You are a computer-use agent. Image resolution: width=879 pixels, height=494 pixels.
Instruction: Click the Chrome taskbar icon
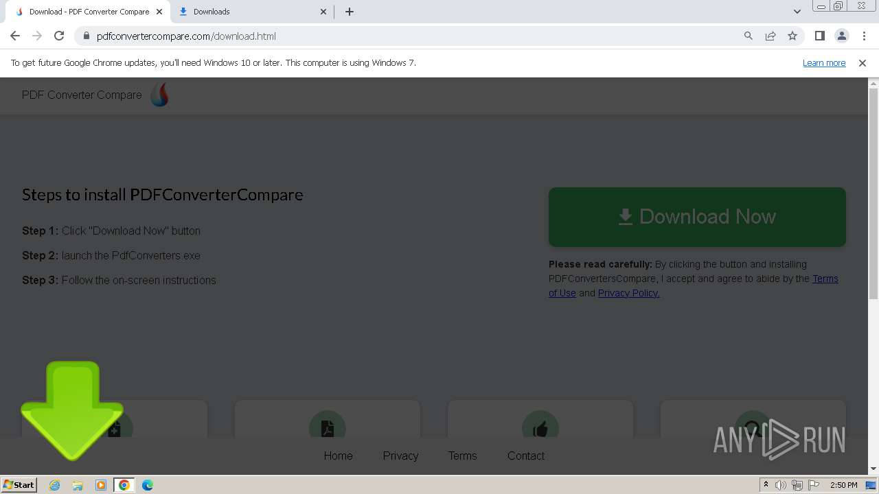coord(124,485)
